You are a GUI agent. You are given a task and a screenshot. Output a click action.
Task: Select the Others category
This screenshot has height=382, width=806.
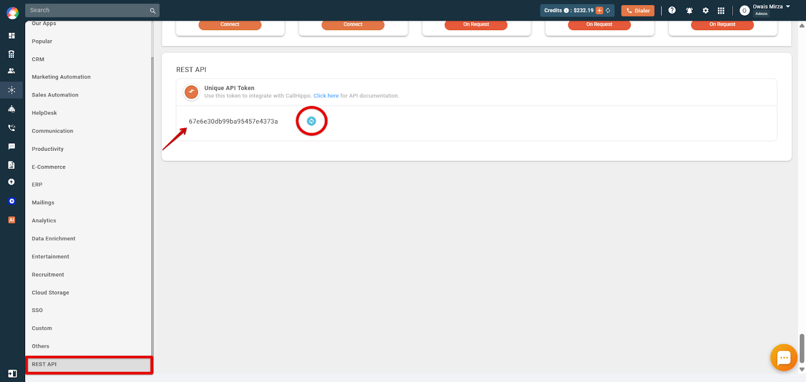[x=40, y=346]
